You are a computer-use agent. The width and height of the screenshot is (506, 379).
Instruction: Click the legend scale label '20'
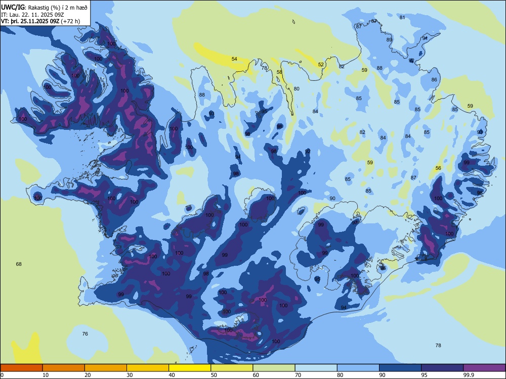(x=88, y=375)
